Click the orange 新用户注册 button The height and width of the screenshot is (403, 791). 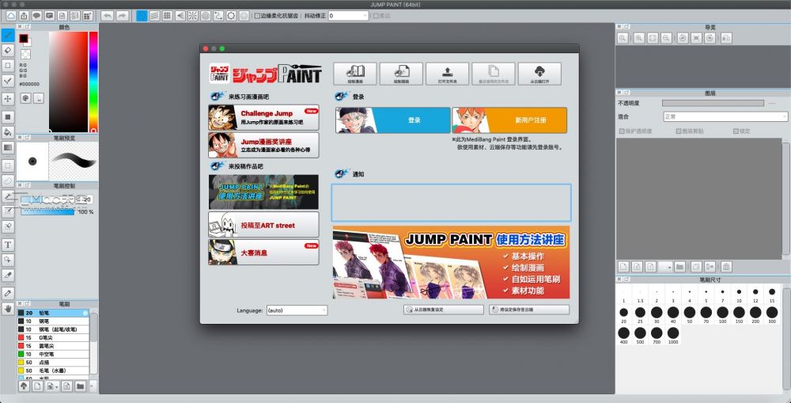pyautogui.click(x=509, y=120)
